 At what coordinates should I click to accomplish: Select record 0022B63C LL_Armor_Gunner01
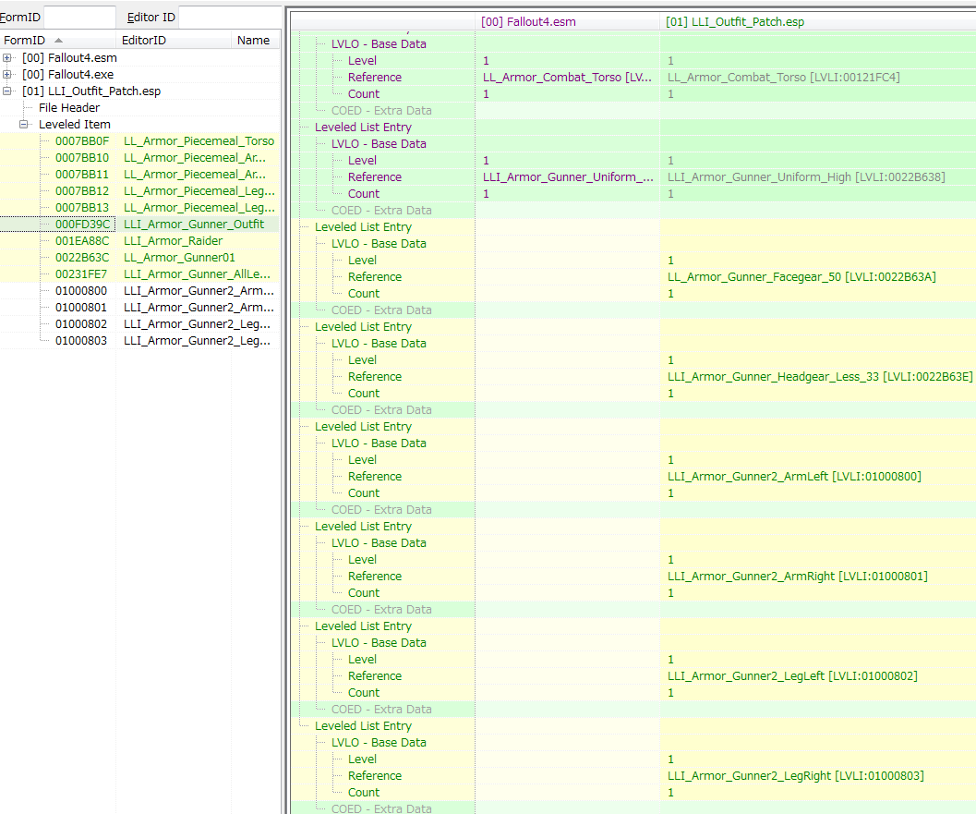140,258
